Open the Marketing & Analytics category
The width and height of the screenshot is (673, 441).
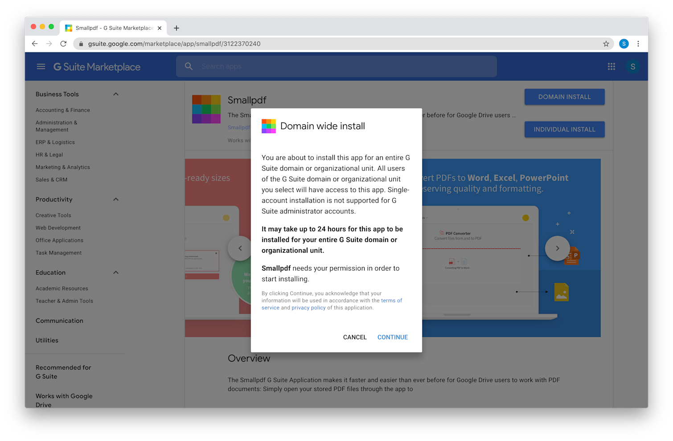63,167
